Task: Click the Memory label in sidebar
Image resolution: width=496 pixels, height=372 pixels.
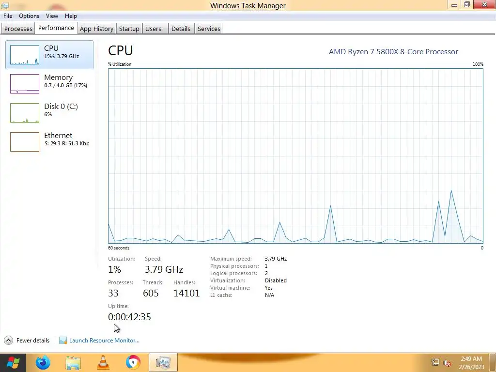Action: click(58, 77)
